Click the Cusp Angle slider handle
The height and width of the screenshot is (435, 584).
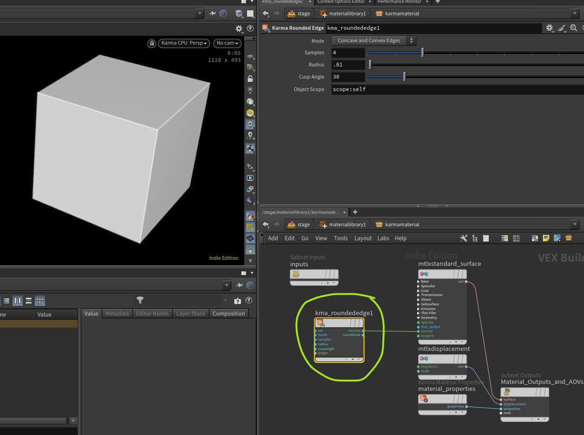(404, 77)
